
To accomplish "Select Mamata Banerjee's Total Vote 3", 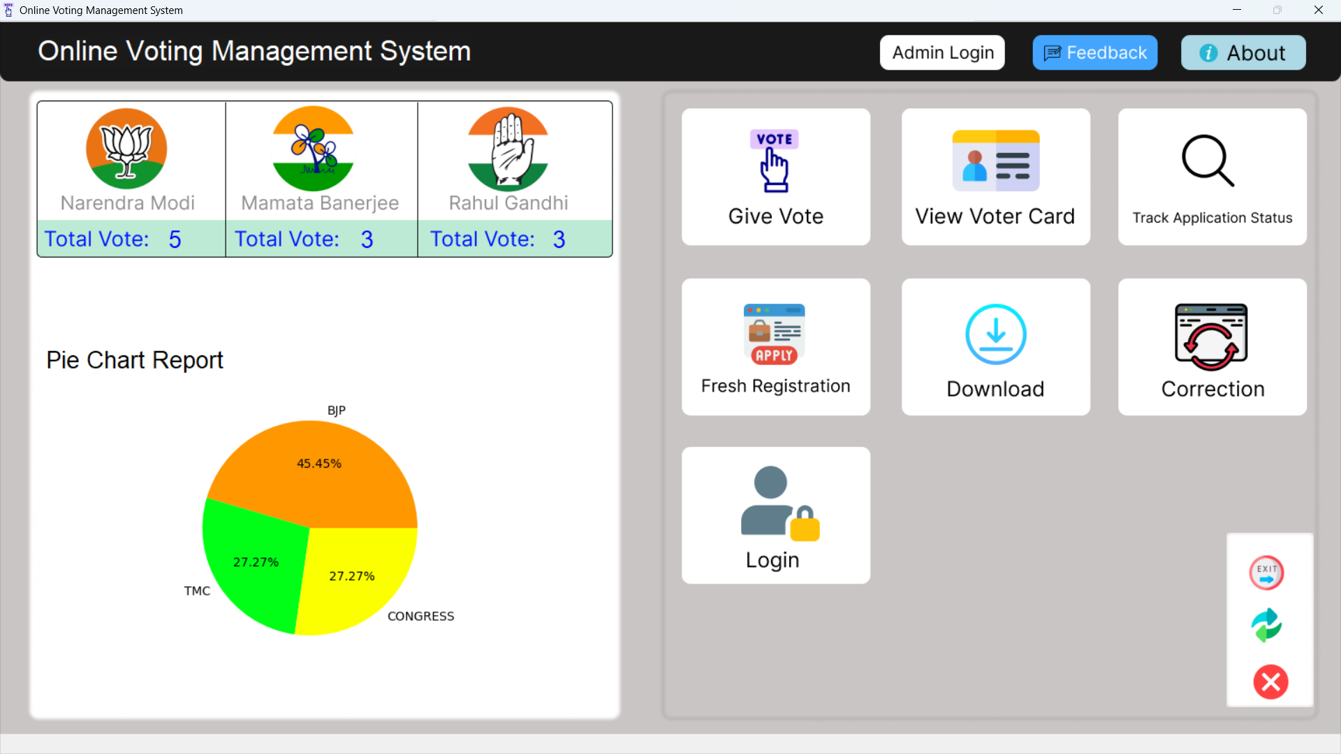I will [304, 239].
